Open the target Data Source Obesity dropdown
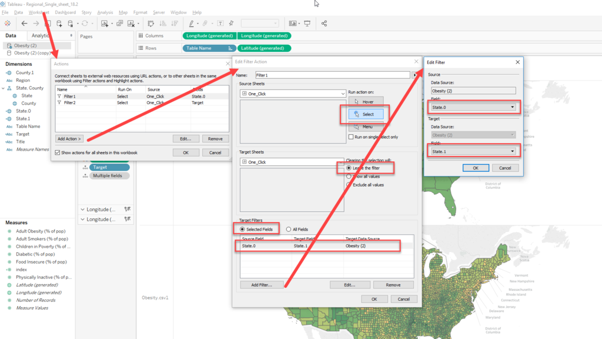 coord(473,135)
